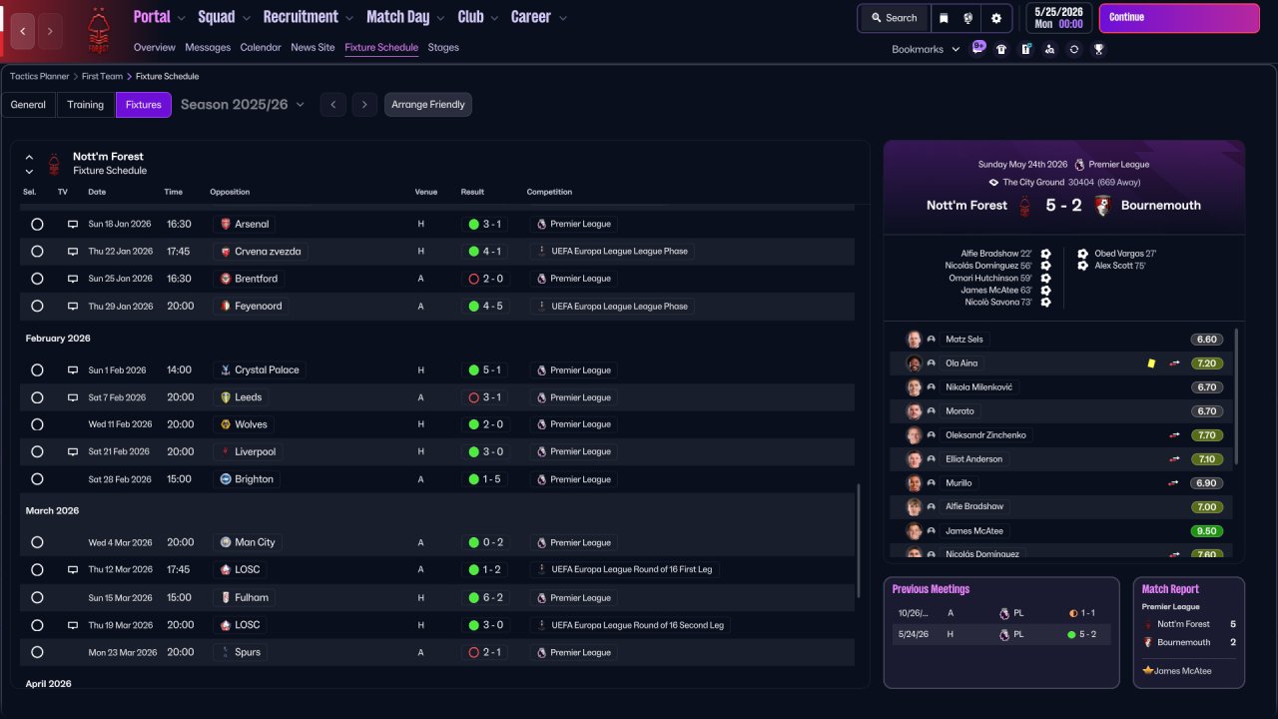Click the Nottingham Forest club badge in header
The height and width of the screenshot is (719, 1278).
pos(98,31)
